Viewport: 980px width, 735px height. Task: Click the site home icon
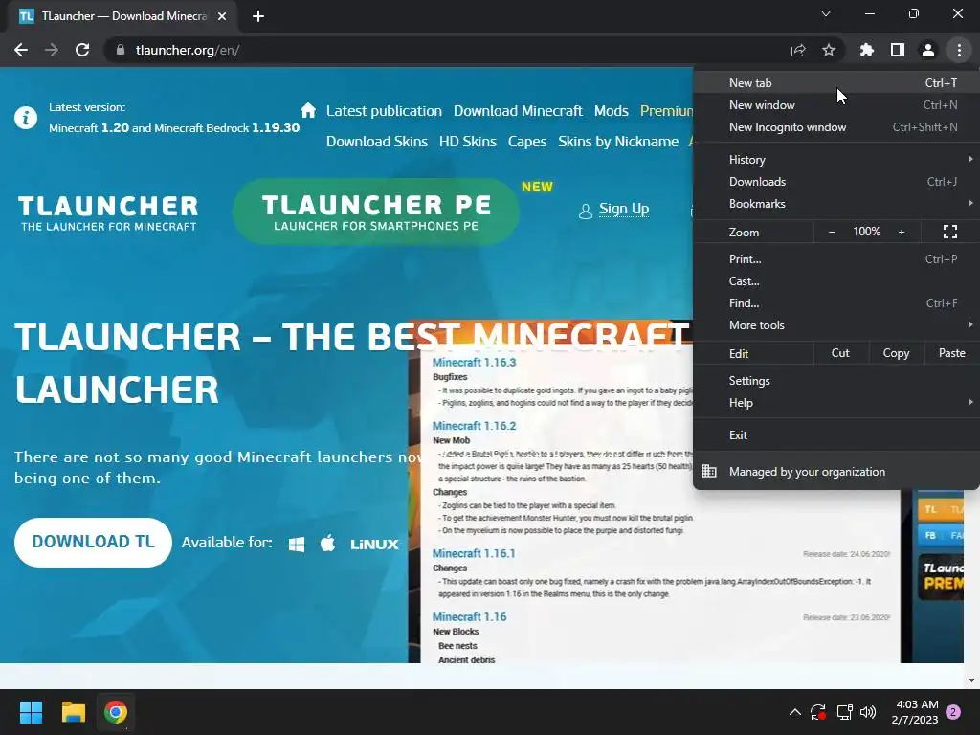coord(307,110)
